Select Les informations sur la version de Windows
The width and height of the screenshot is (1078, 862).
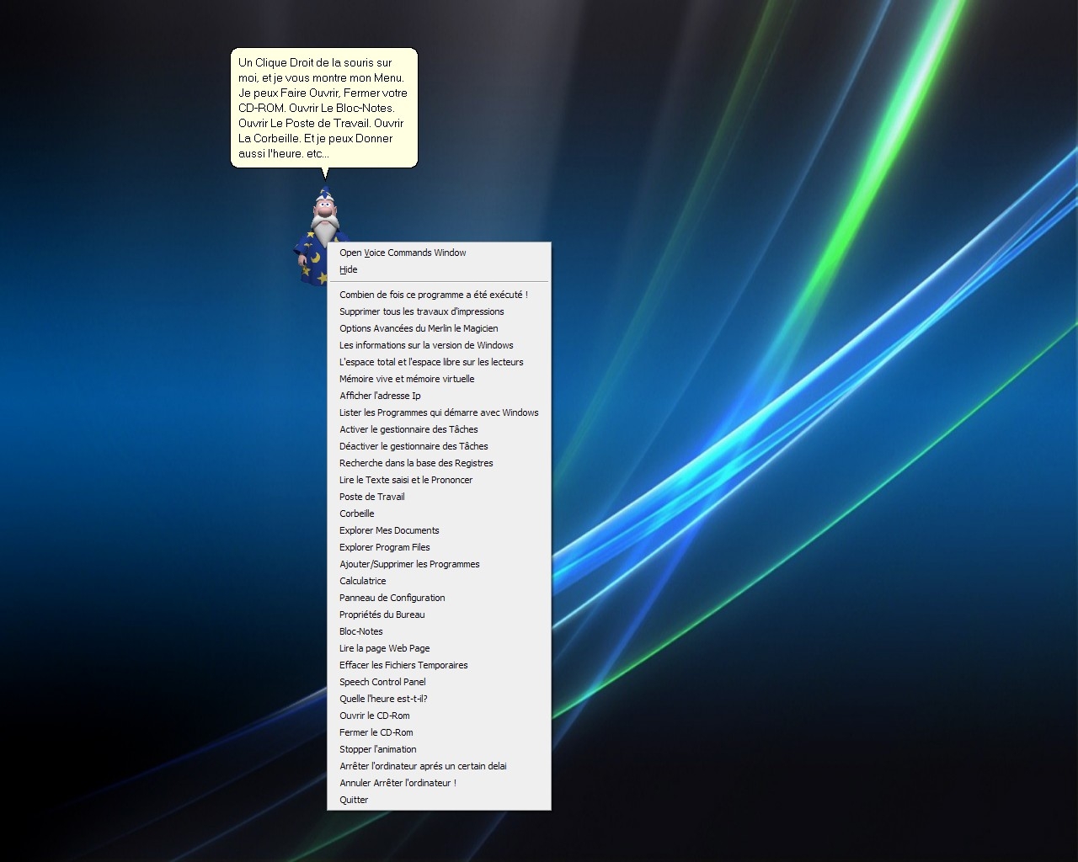439,345
